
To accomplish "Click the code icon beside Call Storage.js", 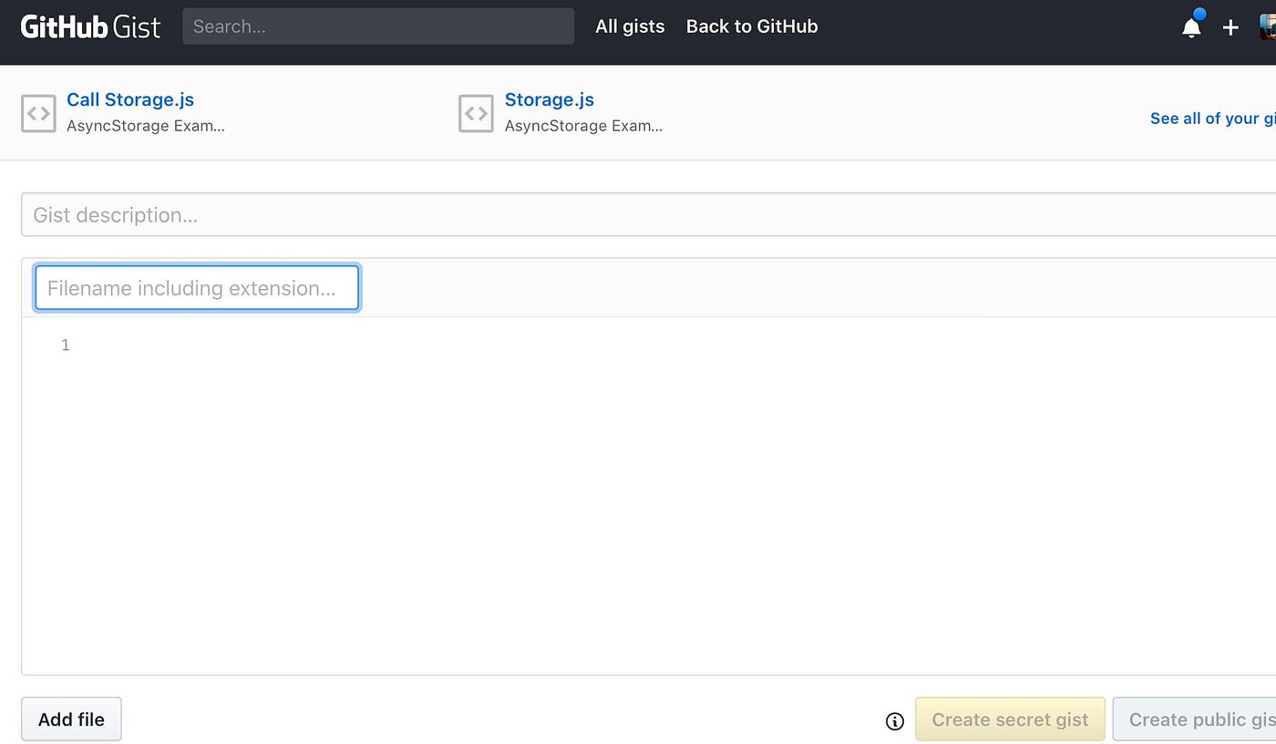I will [38, 114].
